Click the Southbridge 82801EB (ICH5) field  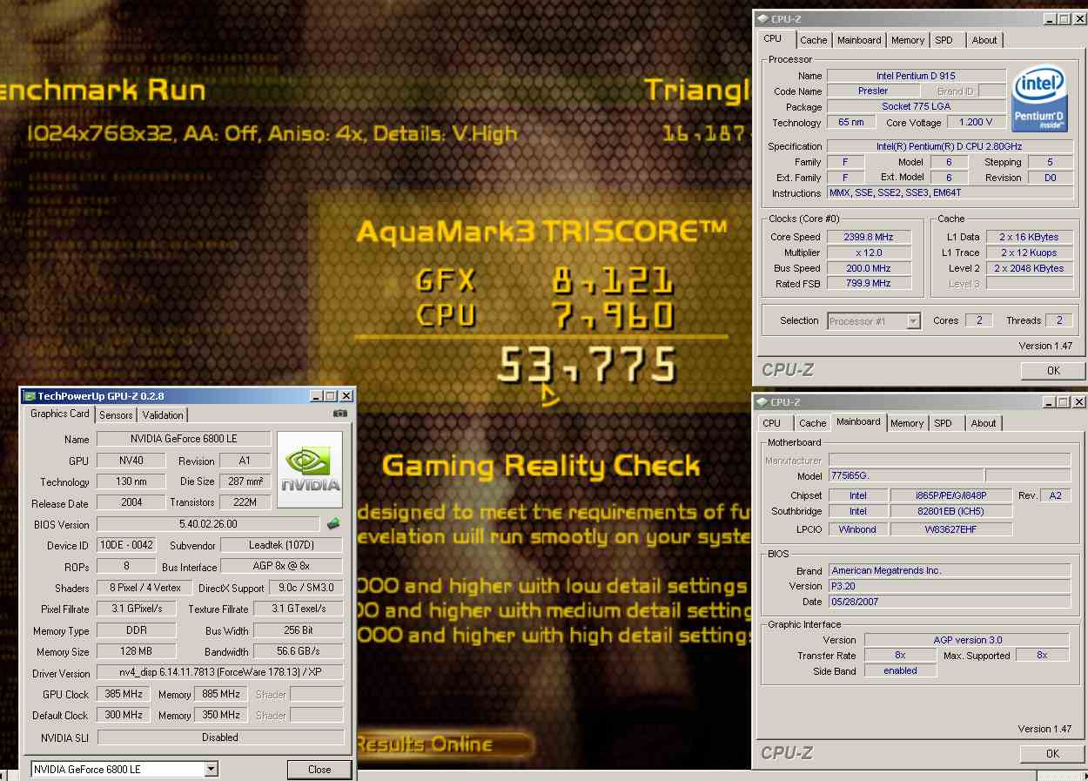pyautogui.click(x=951, y=511)
